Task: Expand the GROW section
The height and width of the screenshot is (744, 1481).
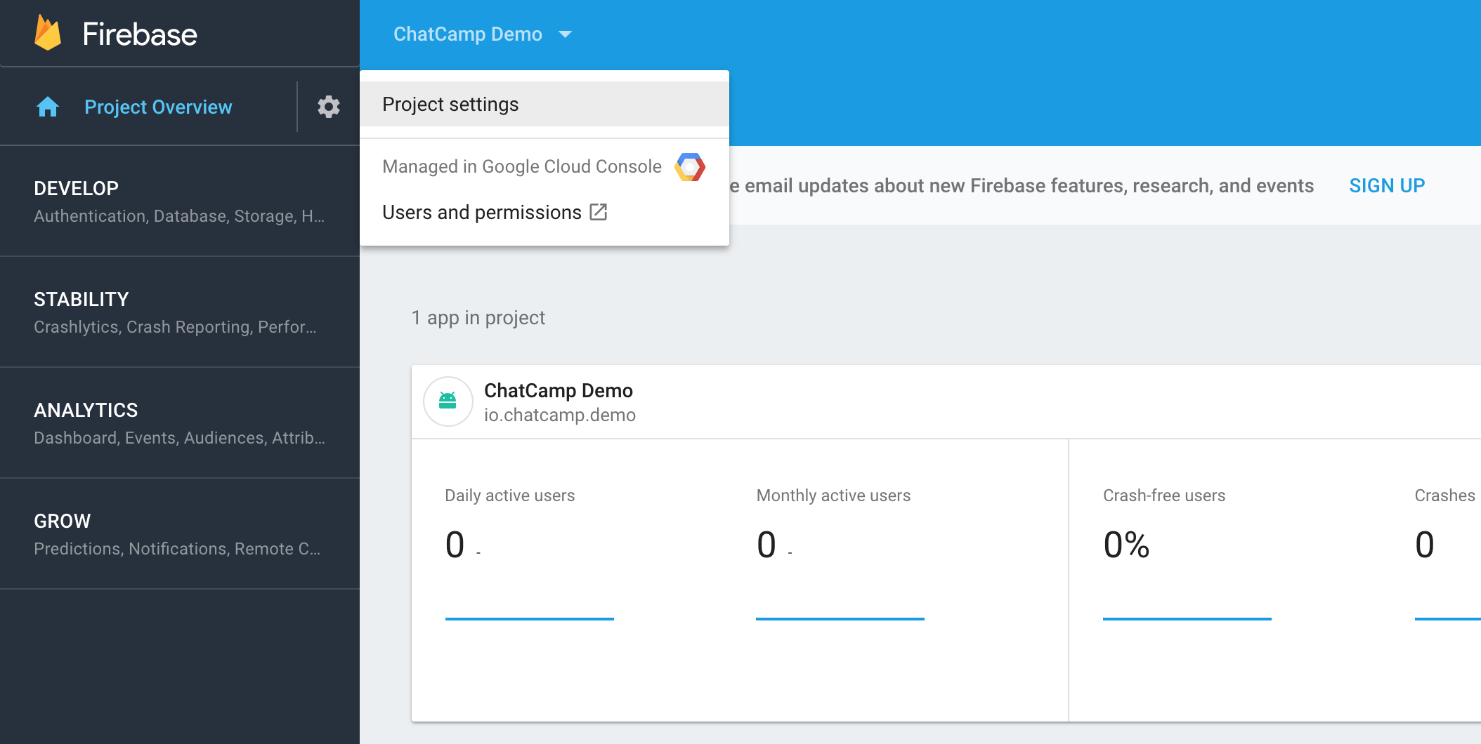Action: (x=180, y=533)
